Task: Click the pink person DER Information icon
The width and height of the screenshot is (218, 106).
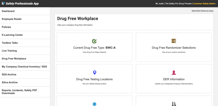Action: click(x=174, y=72)
